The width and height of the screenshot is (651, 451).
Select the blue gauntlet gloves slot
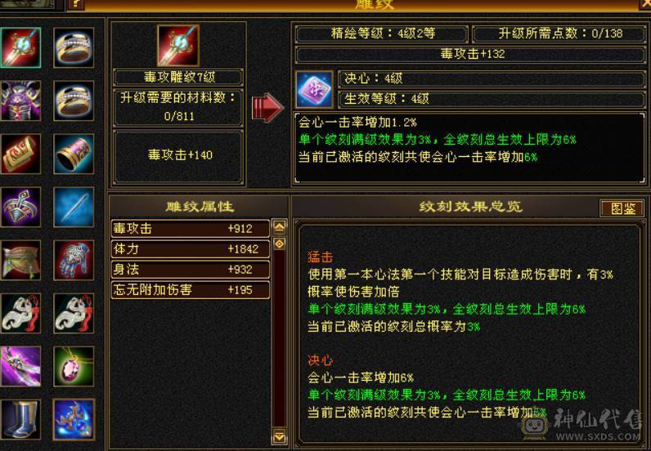click(x=74, y=260)
